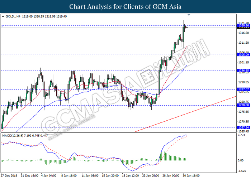This screenshot has width=251, height=179.
Task: Click the chart shift marker triangle at top
Action: (189, 15)
